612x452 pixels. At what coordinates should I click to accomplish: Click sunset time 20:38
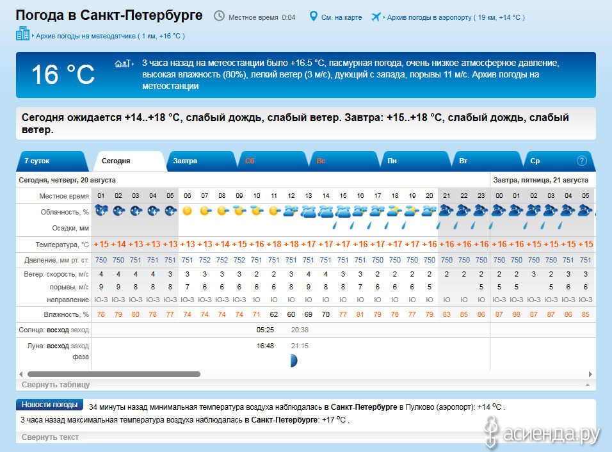300,330
